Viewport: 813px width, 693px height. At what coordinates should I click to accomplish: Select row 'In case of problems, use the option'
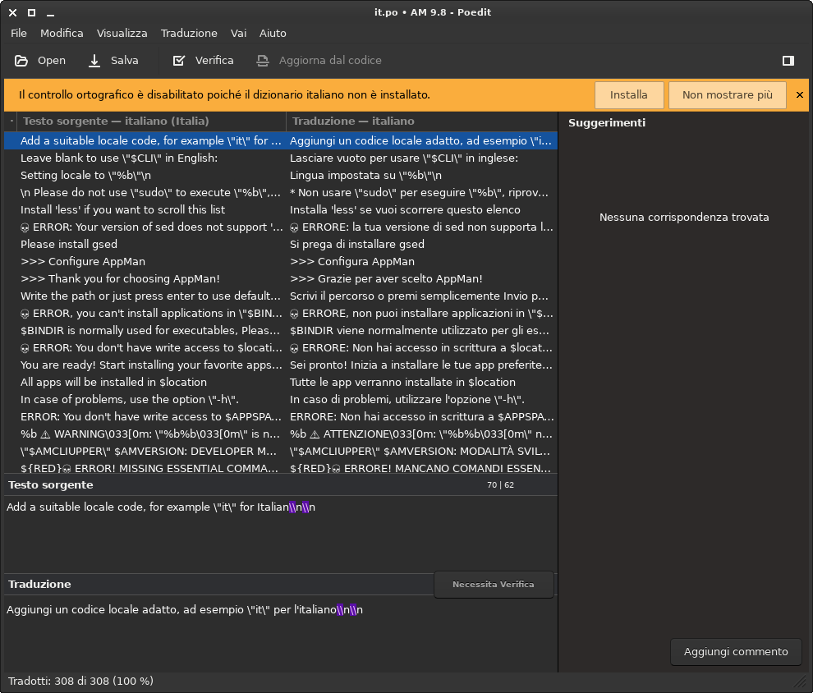click(281, 399)
